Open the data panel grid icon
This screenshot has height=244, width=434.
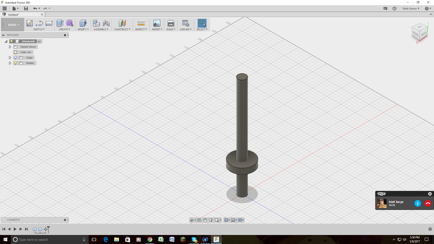coord(5,8)
